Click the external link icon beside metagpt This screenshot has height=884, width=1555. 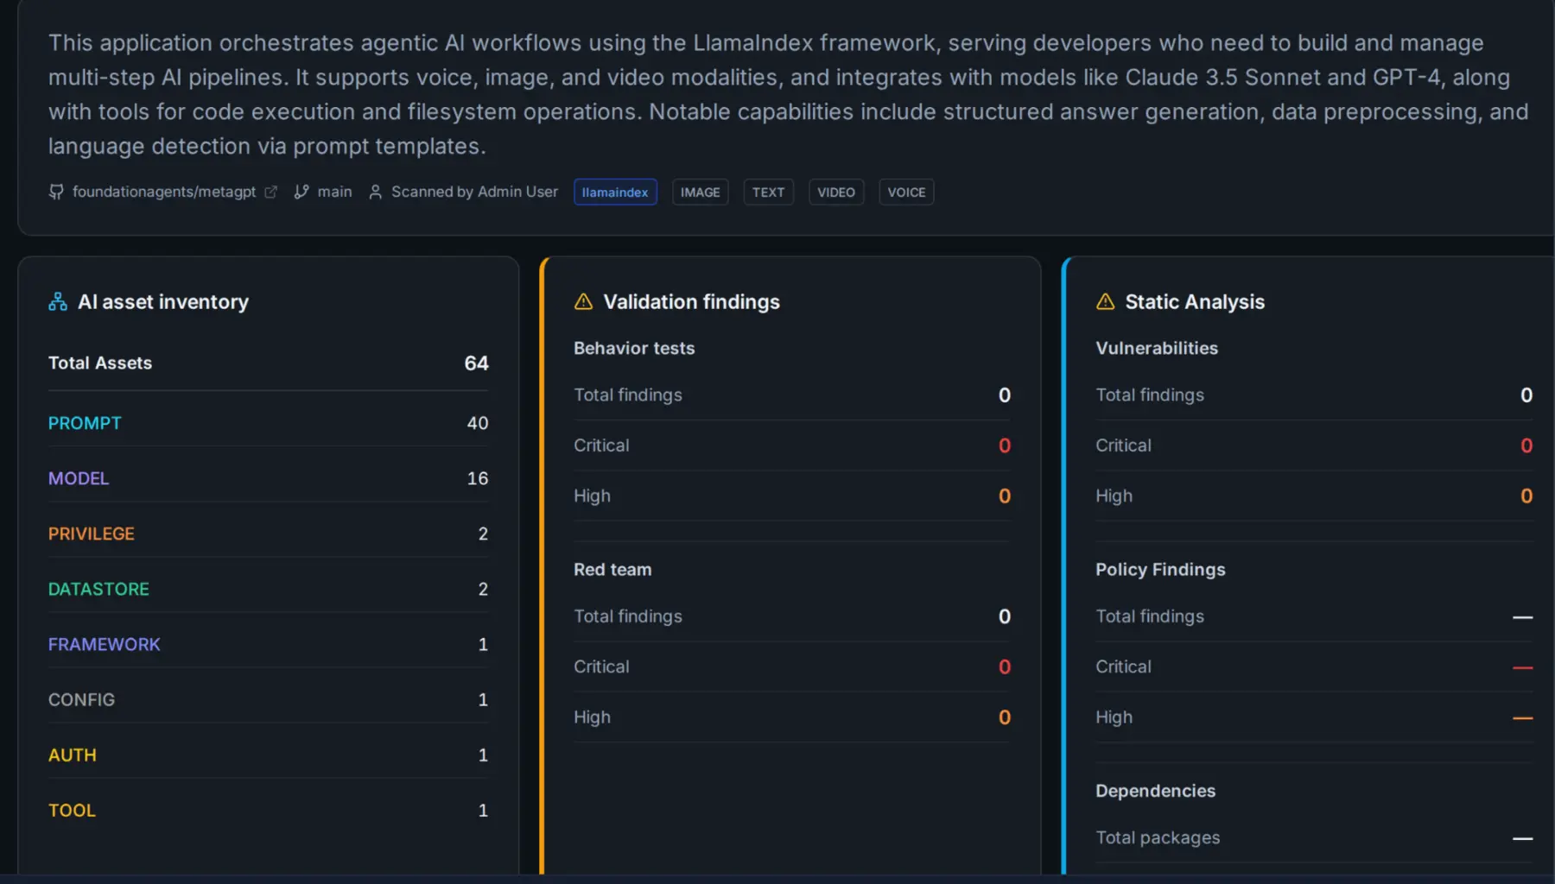(270, 192)
